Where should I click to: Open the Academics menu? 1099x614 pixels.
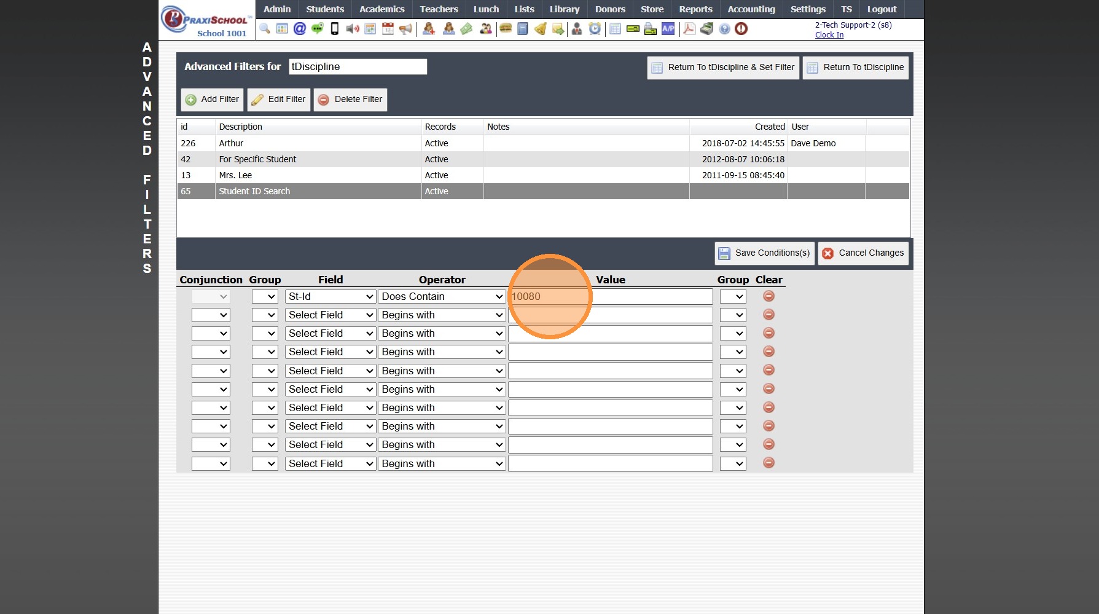(381, 9)
